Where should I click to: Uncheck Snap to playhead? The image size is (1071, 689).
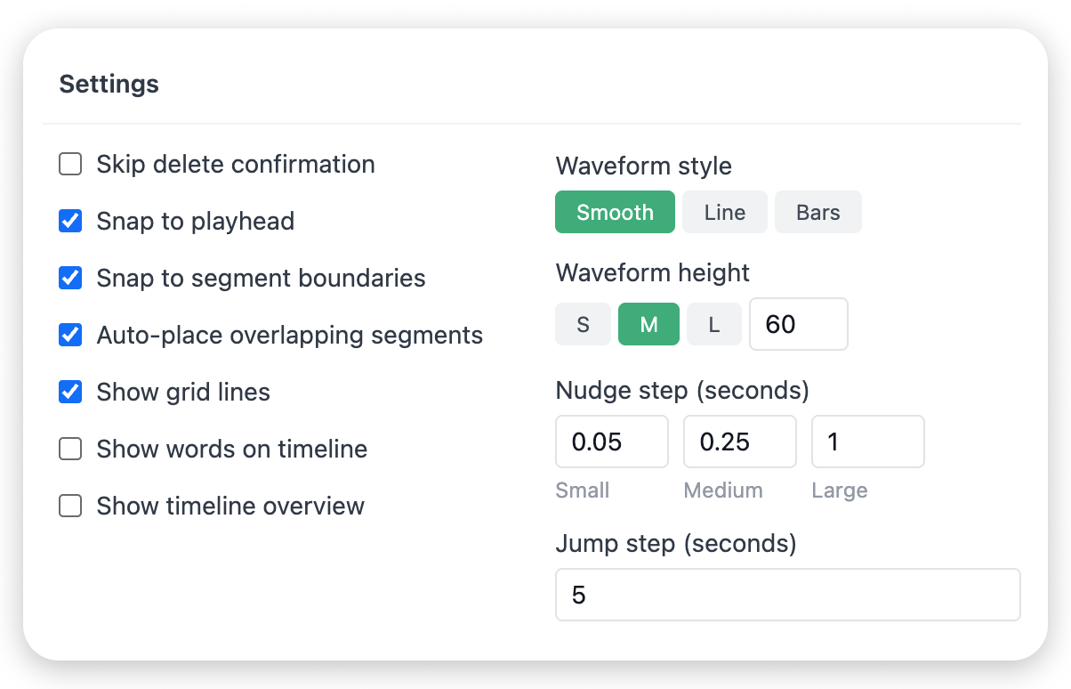(x=70, y=222)
